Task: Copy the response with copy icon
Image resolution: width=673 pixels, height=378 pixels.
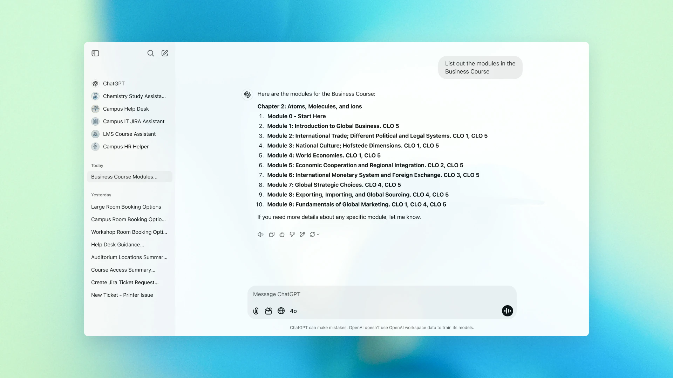Action: [272, 234]
